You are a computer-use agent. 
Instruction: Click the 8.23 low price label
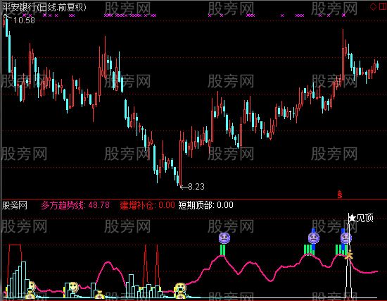pos(196,187)
